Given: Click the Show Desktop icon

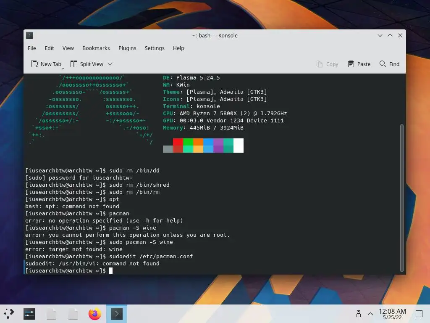Looking at the screenshot, I should tap(419, 314).
